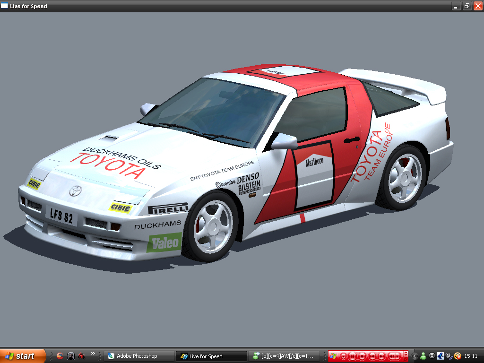The height and width of the screenshot is (363, 484).
Task: Restore media player from toolbar mode
Action: coord(406,359)
